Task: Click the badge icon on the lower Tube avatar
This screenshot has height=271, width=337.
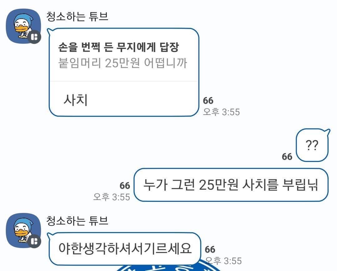Action: [34, 241]
